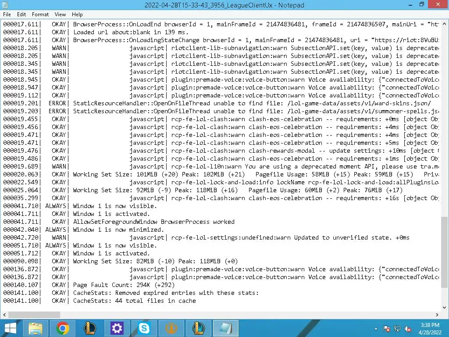Screen dimensions: 449x337
Task: Open the network tray icon
Action: (x=397, y=329)
